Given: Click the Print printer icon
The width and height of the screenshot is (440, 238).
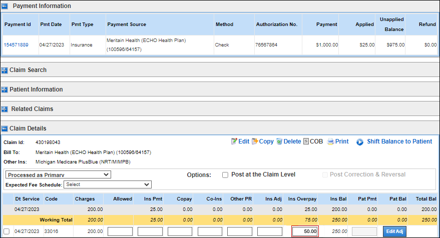Looking at the screenshot, I should tap(330, 141).
